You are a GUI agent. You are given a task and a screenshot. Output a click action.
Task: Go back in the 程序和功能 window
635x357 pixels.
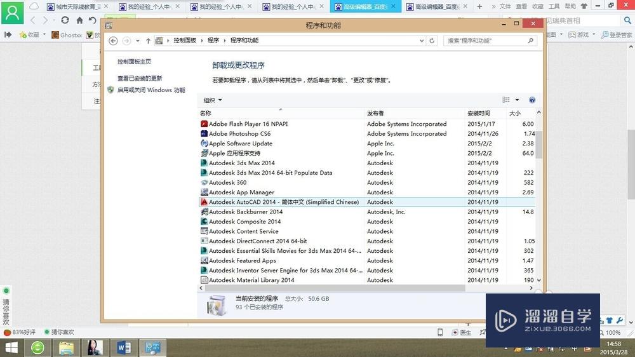[114, 41]
